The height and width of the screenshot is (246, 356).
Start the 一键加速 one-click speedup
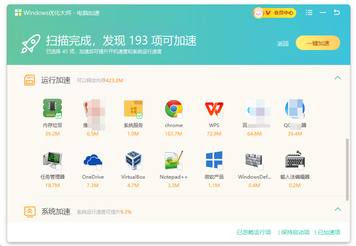pos(318,43)
